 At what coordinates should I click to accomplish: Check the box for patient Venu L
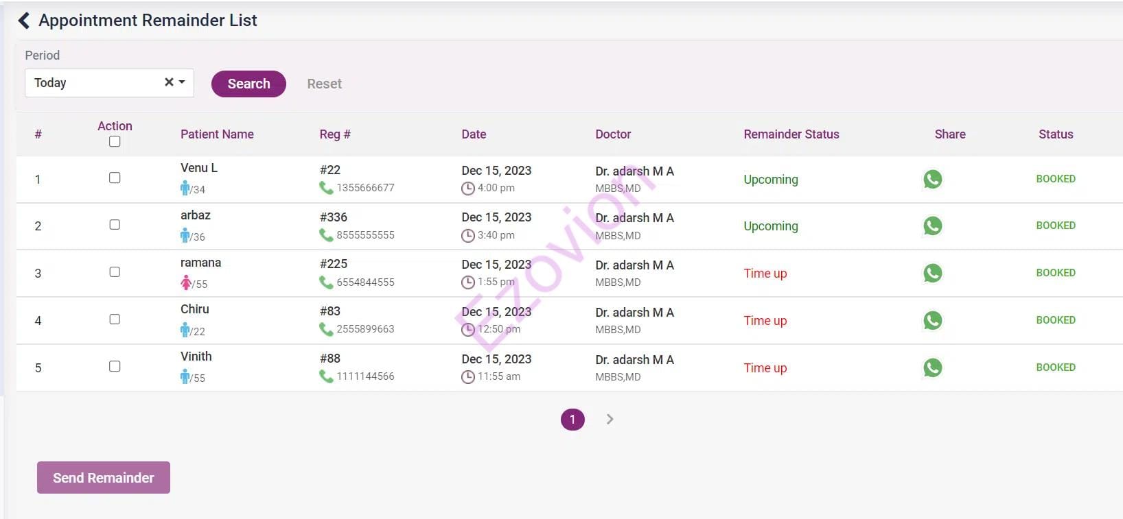(115, 178)
